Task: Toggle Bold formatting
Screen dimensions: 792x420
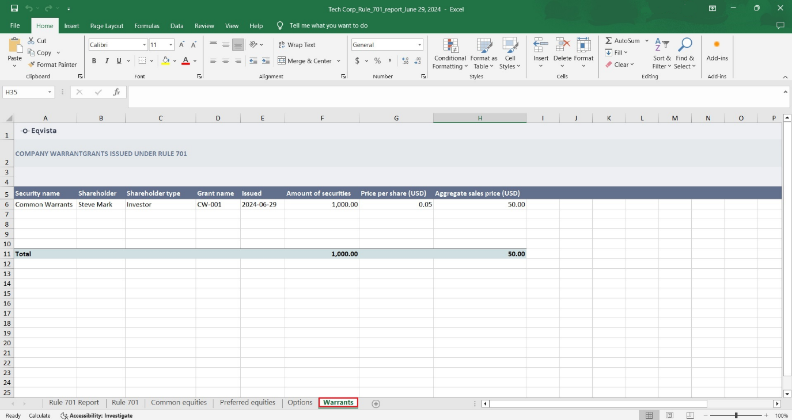Action: point(94,60)
